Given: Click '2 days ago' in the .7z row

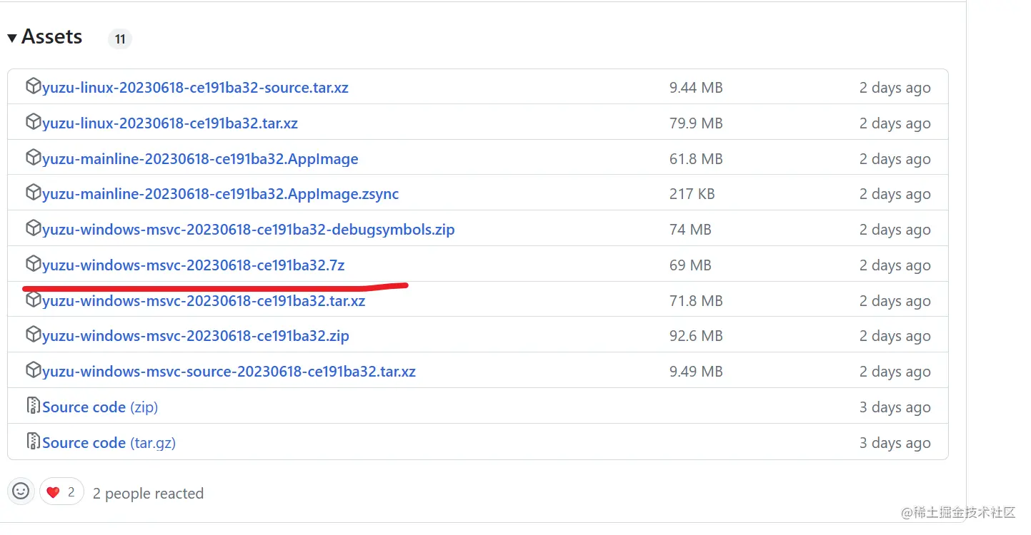Looking at the screenshot, I should pyautogui.click(x=895, y=265).
